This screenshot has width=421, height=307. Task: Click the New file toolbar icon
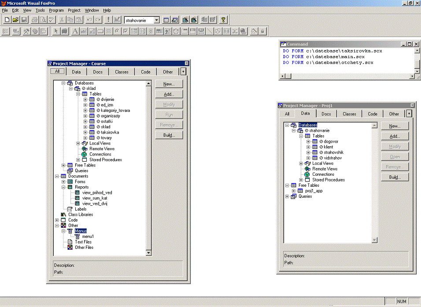[x=7, y=20]
